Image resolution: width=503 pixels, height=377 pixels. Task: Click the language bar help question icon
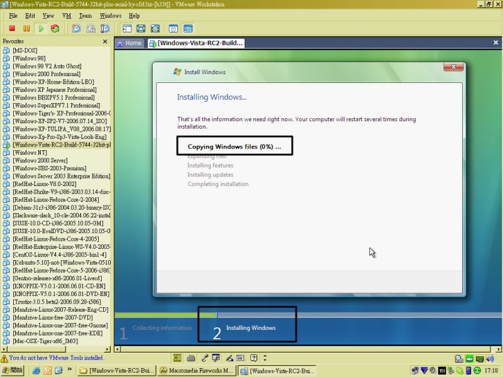click(253, 358)
